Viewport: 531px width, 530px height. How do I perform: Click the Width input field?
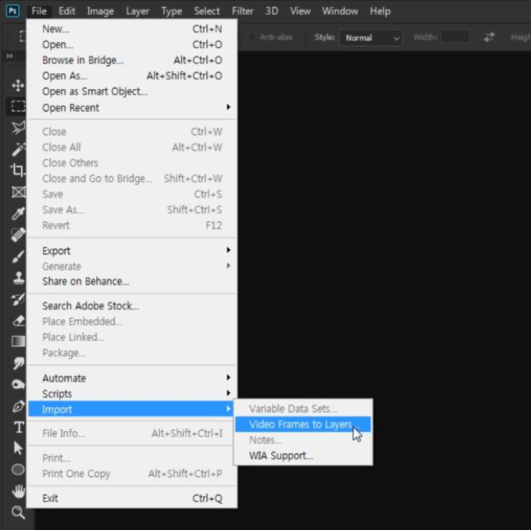[456, 37]
